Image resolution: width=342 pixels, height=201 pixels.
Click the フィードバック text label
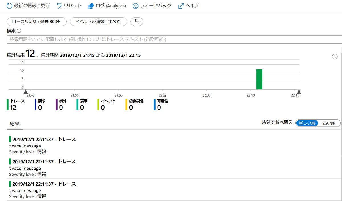(x=156, y=6)
